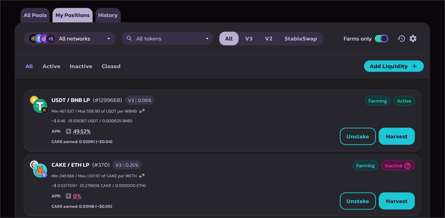445x218 pixels.
Task: Click the question mark on Inactive badge
Action: pos(408,166)
